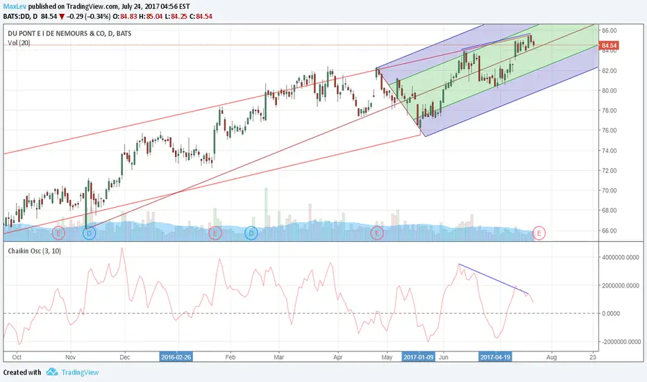Click the dividend D marker under November
This screenshot has width=647, height=382.
coord(89,233)
